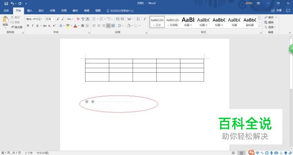Click the Align Right icon

[103, 26]
